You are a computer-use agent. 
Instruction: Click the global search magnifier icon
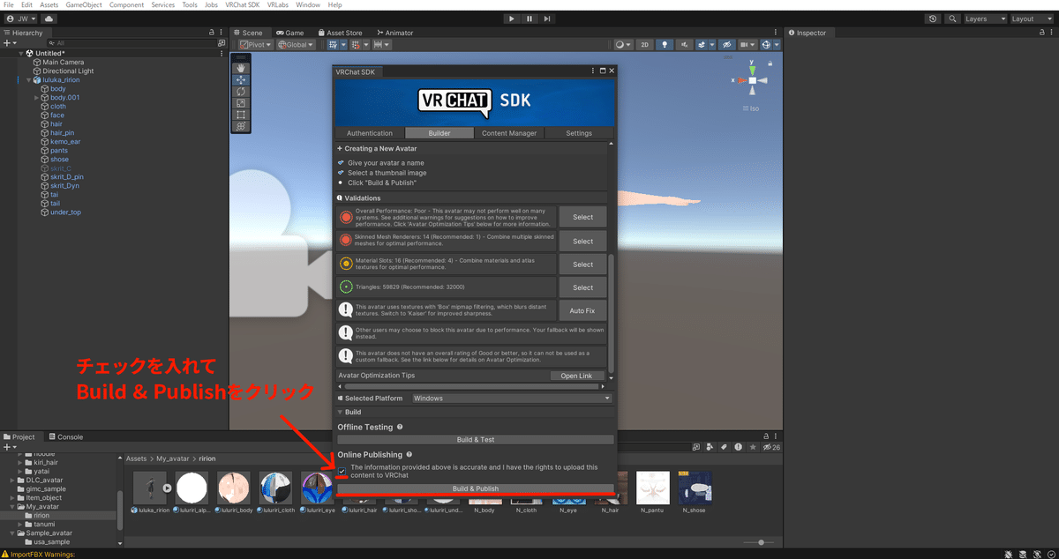953,19
